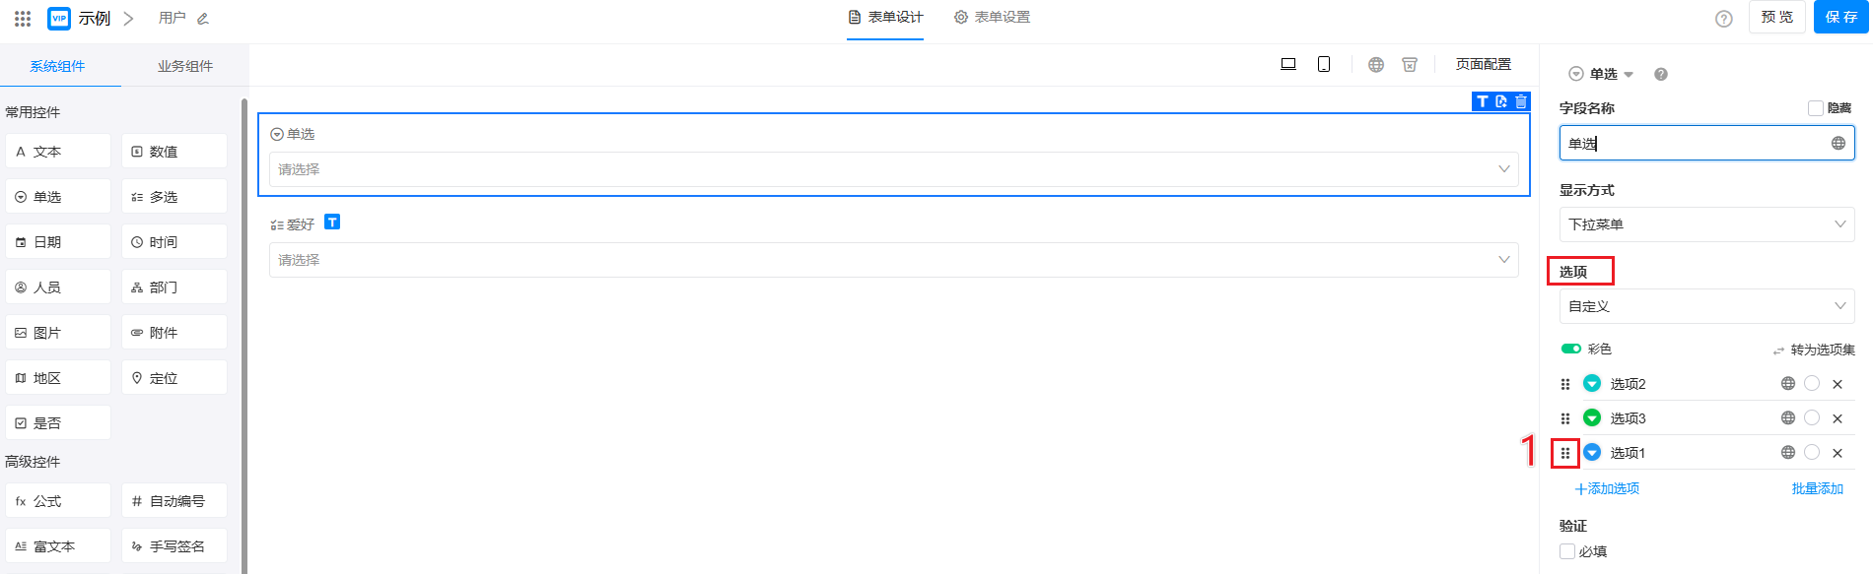Viewport: 1873px width, 574px height.
Task: Switch to desktop preview mode
Action: pos(1287,64)
